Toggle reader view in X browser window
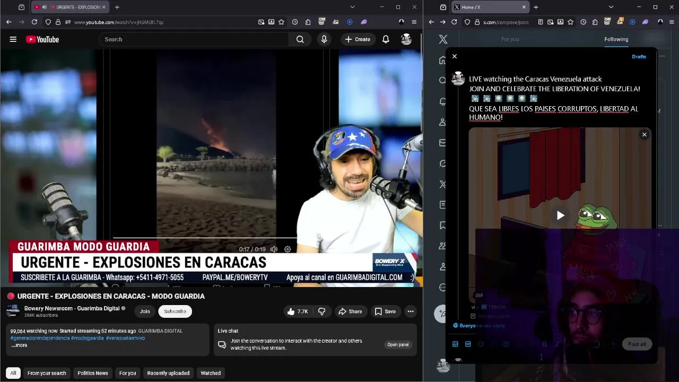 coord(540,22)
